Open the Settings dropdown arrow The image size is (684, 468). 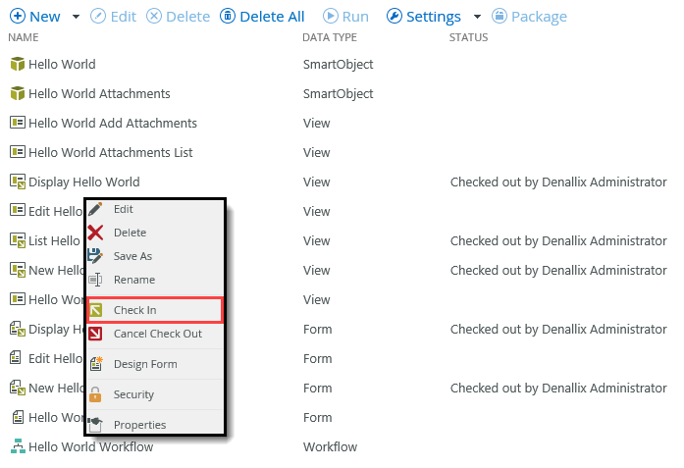477,17
